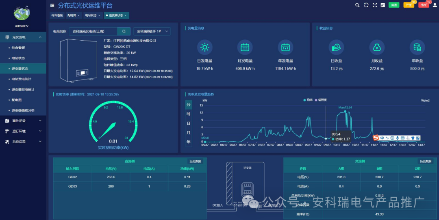Open the soft keyboard in IME bar
This screenshot has height=220, width=439.
point(402,138)
